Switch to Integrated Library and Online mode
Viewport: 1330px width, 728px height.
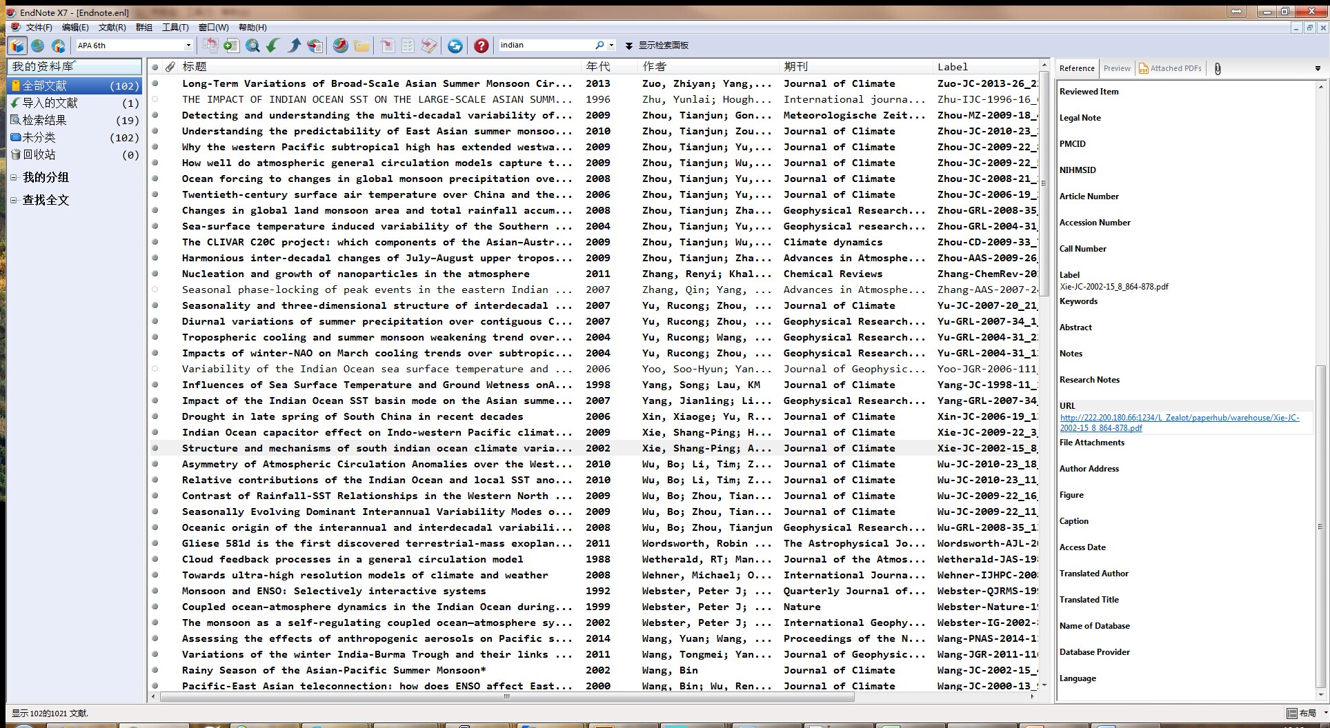pos(59,45)
